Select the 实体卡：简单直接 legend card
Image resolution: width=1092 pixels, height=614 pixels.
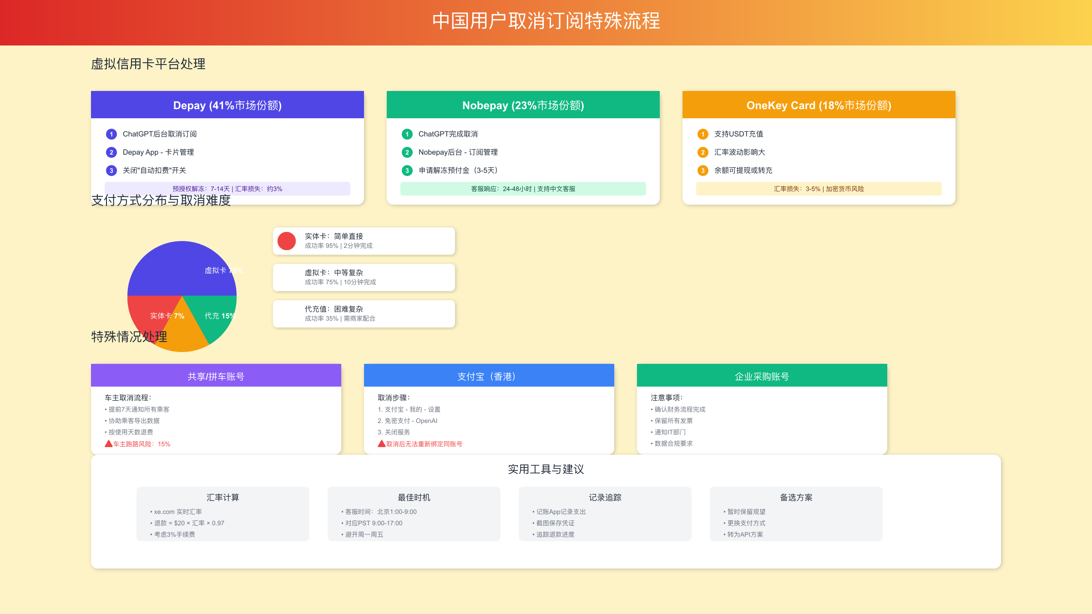(x=364, y=241)
